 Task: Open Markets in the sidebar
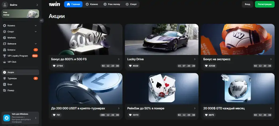point(20,38)
